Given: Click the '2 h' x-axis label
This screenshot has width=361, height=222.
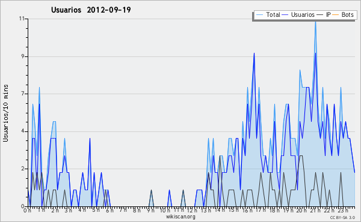Looking at the screenshot, I should click(x=55, y=211).
